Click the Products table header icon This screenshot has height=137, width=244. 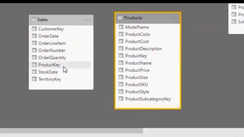[120, 18]
